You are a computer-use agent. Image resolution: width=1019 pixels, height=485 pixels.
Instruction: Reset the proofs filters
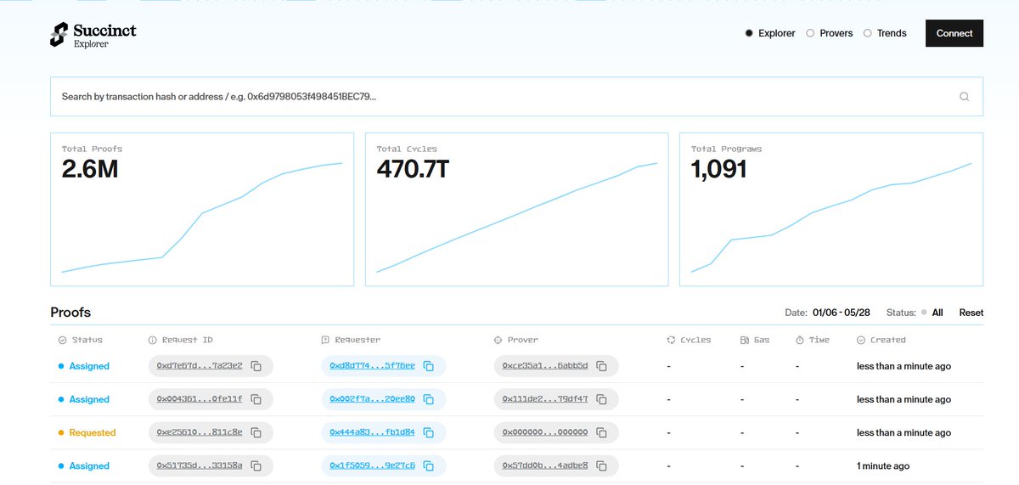(x=971, y=313)
